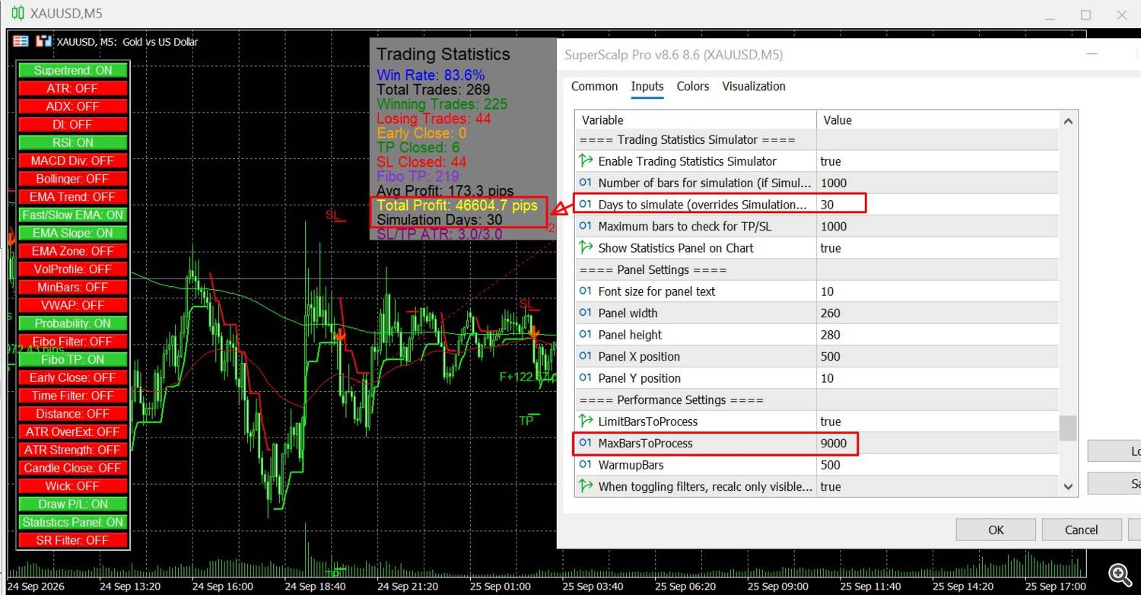
Task: Click the VolProfile: OFF button
Action: (x=73, y=269)
